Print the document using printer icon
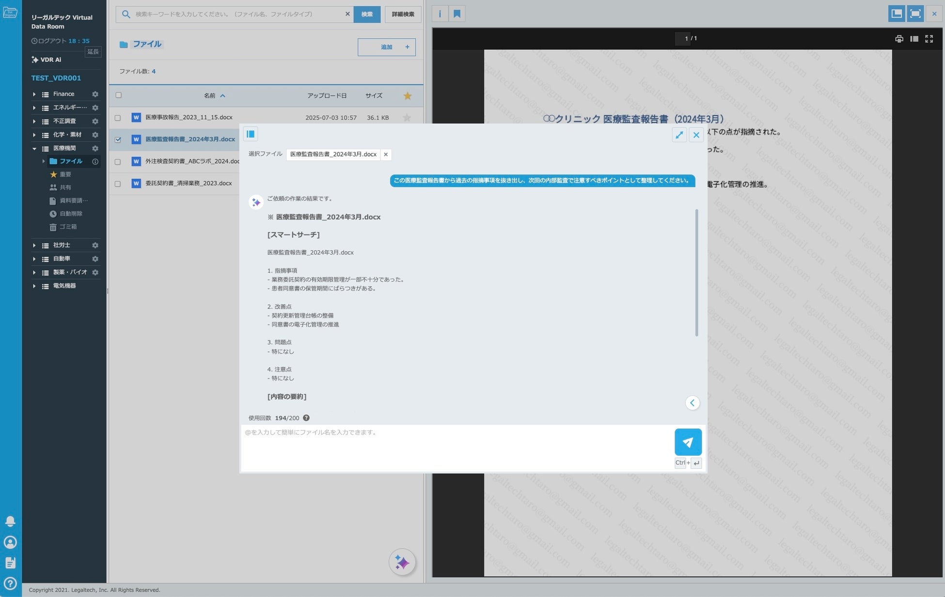The width and height of the screenshot is (945, 597). tap(899, 39)
